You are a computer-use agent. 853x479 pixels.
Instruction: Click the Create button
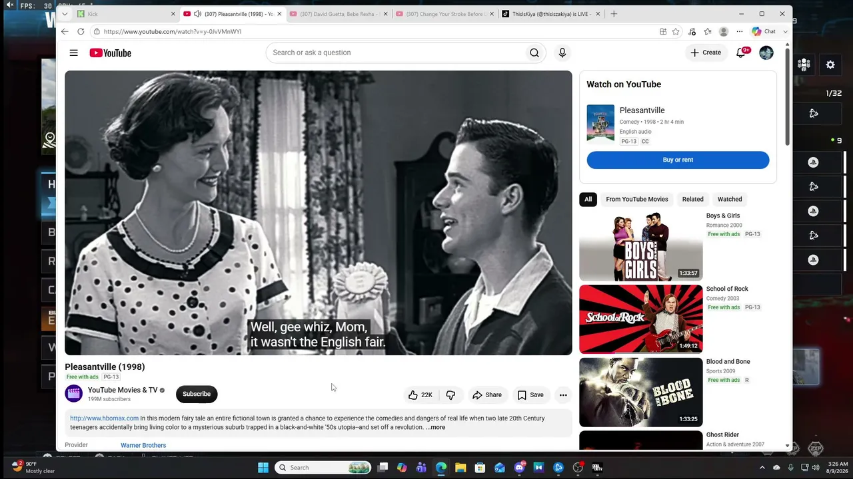[706, 53]
